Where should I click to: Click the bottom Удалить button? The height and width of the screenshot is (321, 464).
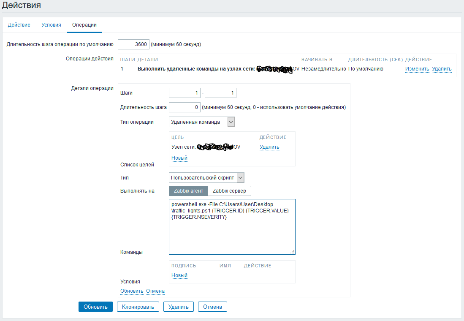tap(179, 307)
